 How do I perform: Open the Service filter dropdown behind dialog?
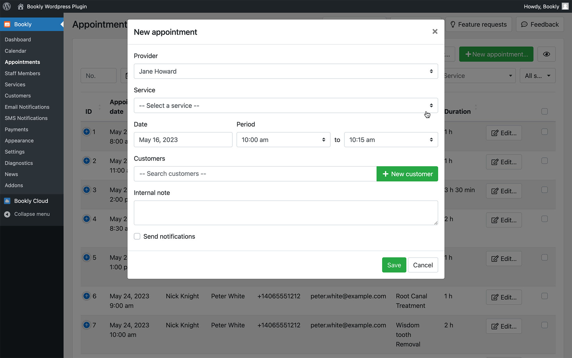coord(480,76)
